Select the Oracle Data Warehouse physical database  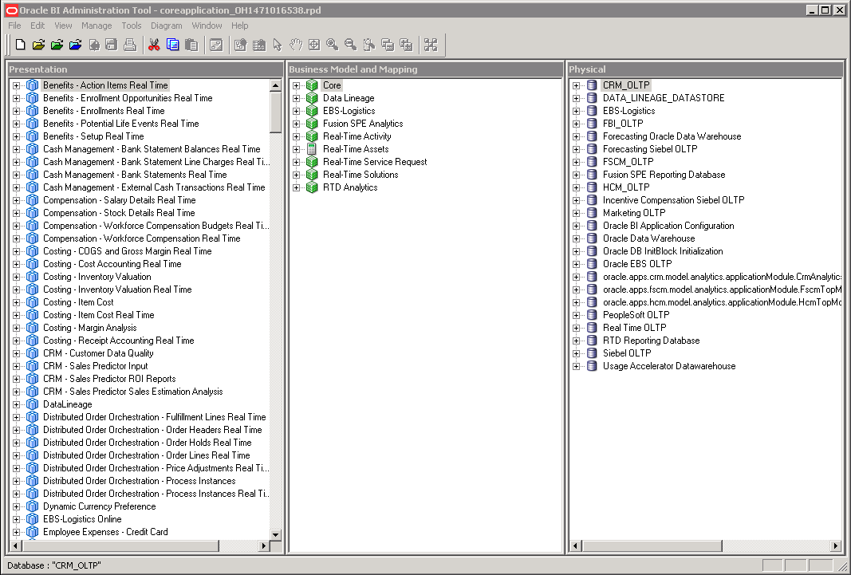tap(648, 238)
